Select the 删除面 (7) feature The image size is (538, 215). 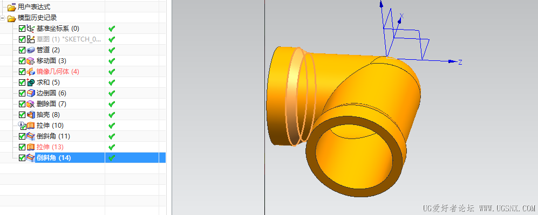pyautogui.click(x=51, y=104)
